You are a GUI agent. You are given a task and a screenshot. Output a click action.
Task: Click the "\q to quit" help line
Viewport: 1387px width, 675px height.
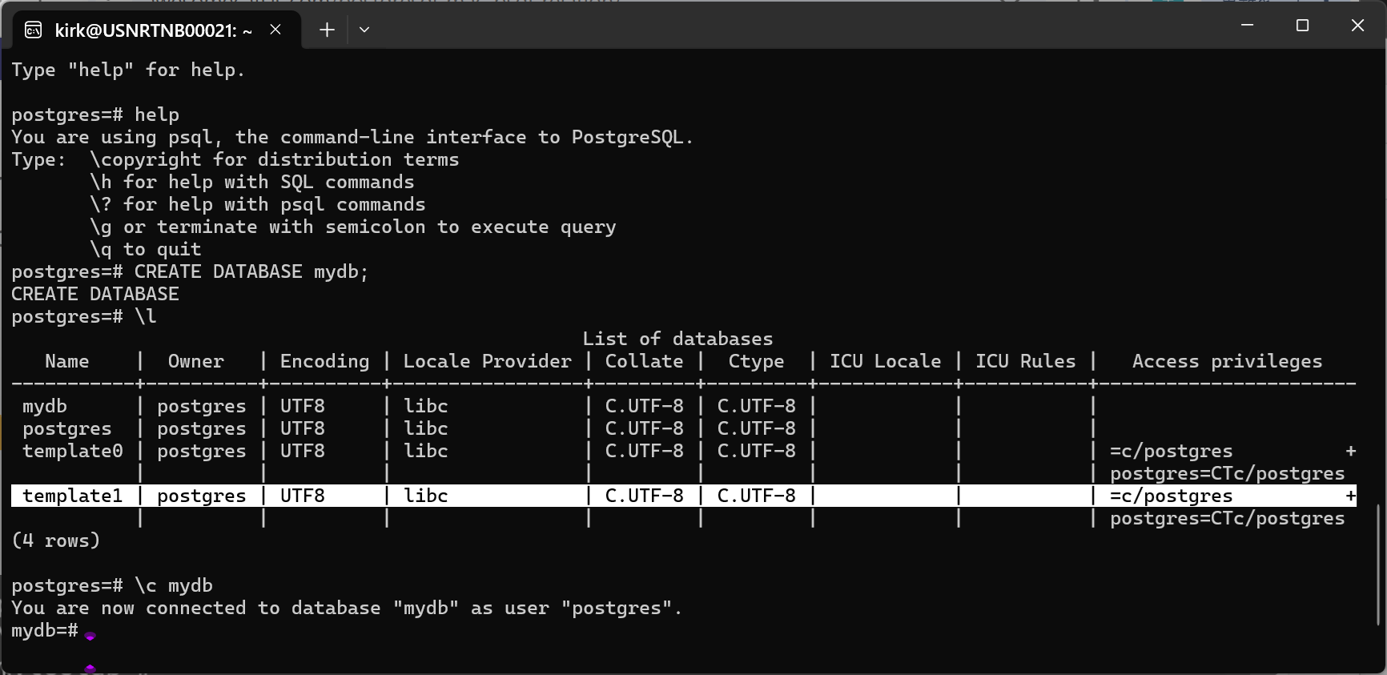[145, 249]
